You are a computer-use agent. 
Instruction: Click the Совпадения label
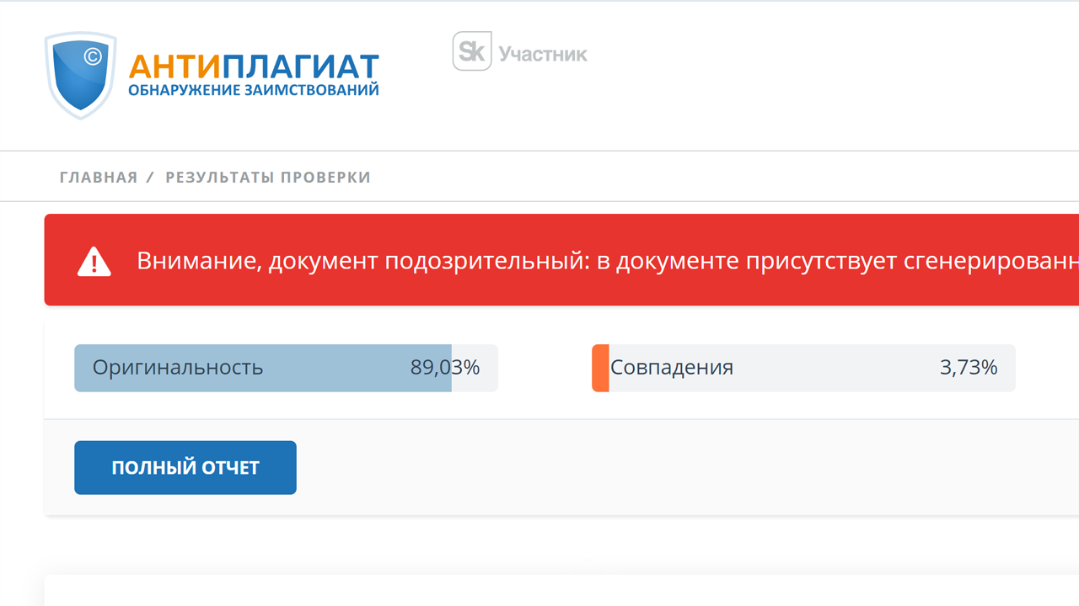672,368
